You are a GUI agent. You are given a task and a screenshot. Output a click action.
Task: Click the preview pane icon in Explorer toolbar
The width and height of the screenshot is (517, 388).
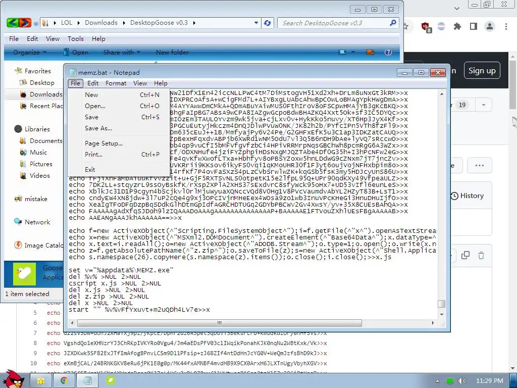click(x=370, y=52)
